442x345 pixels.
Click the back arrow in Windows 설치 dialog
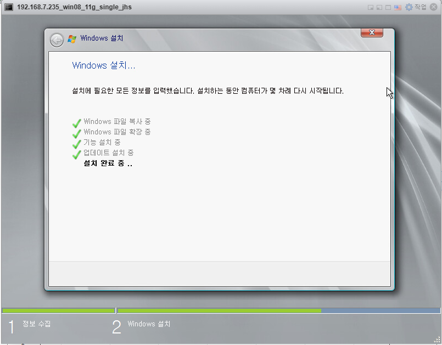click(x=57, y=40)
